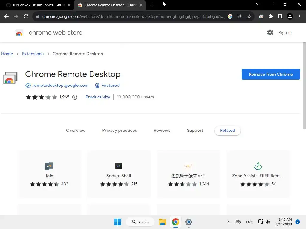This screenshot has width=306, height=229.
Task: Open a new browser tab
Action: [x=152, y=5]
